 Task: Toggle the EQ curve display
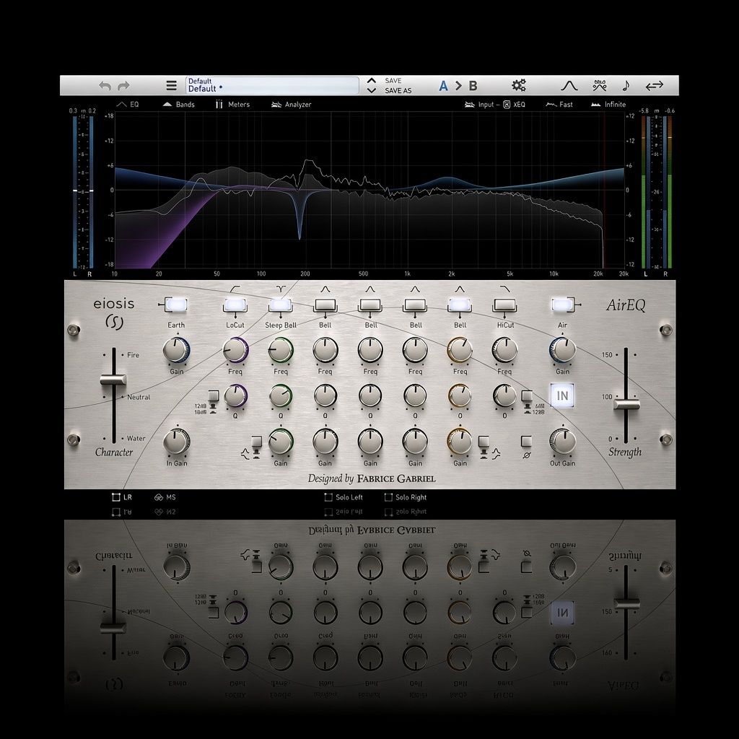pyautogui.click(x=128, y=105)
